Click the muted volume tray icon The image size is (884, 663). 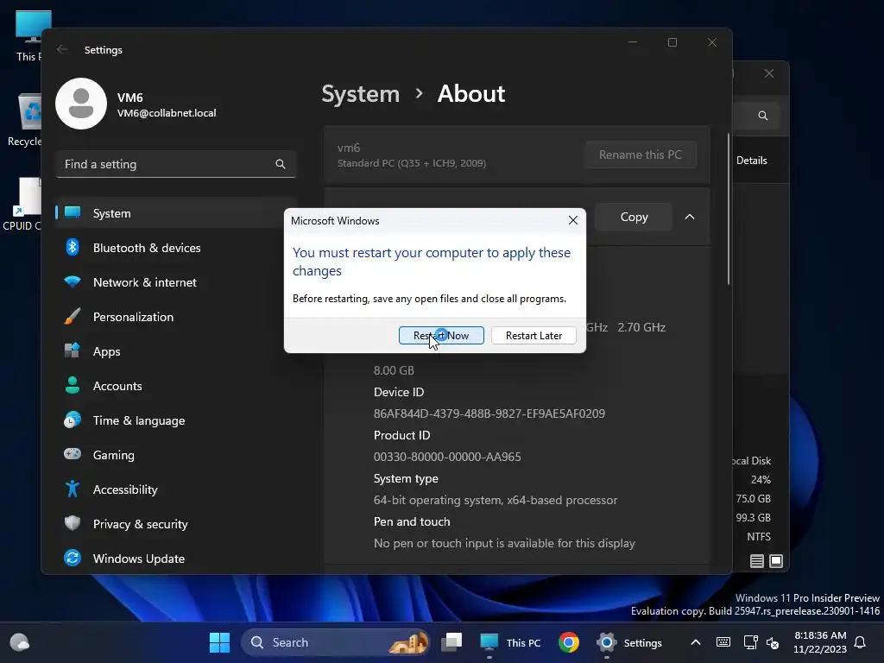[x=773, y=642]
